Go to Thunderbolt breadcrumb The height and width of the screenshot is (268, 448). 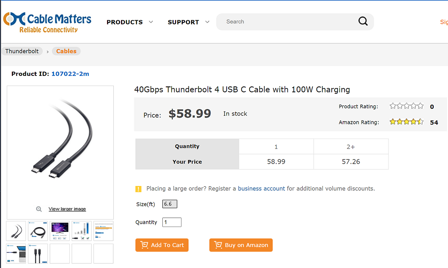[22, 51]
